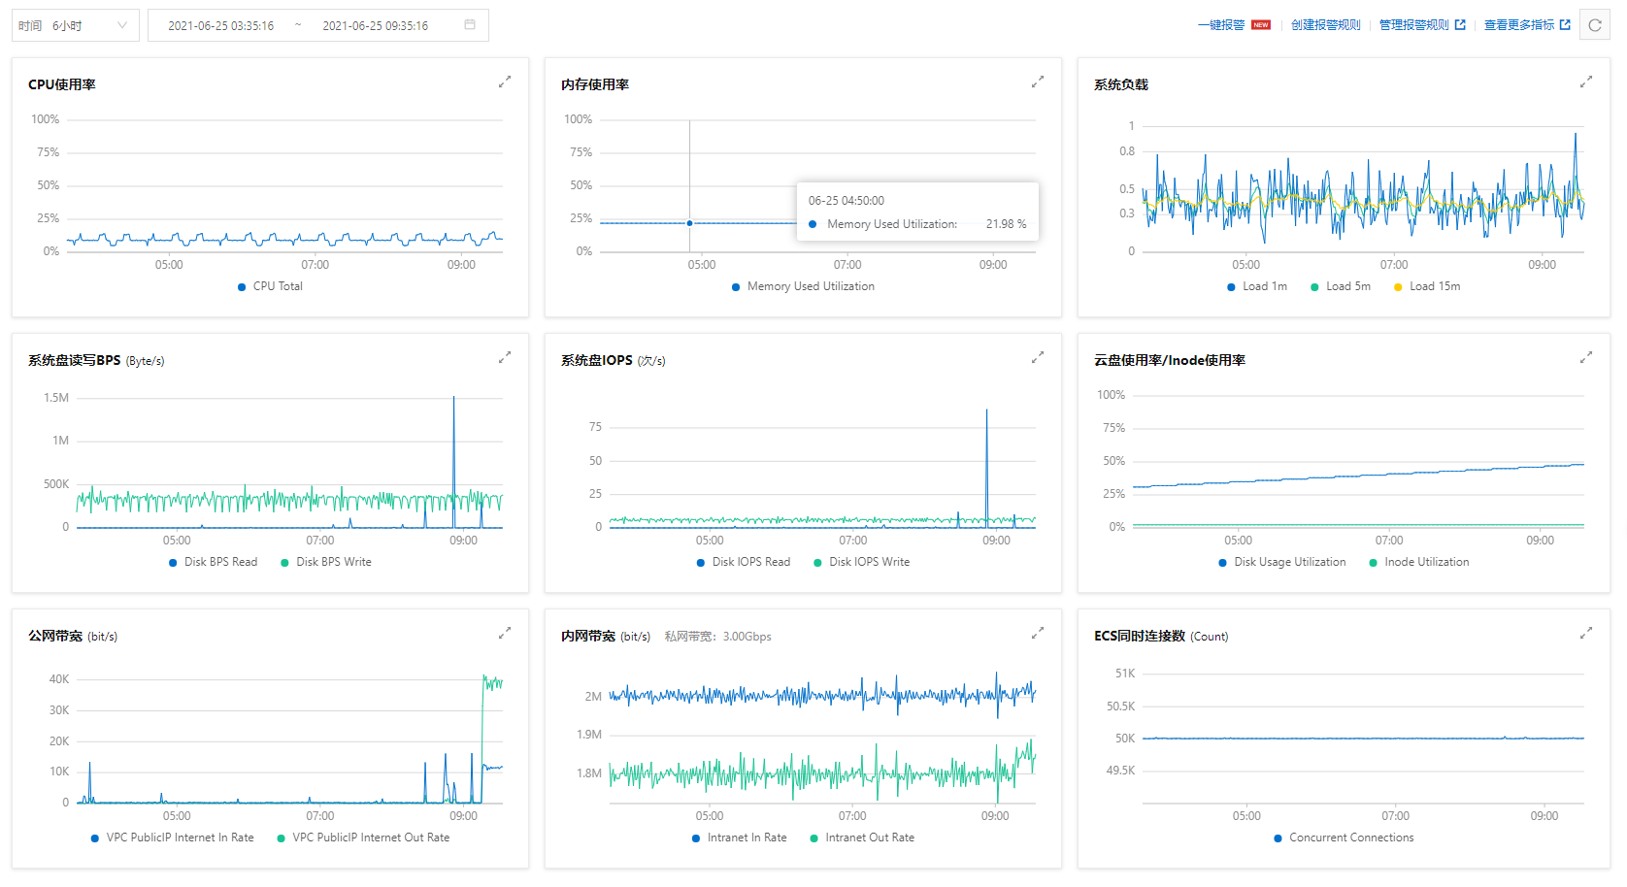Expand the 系统负载 chart to fullscreen
This screenshot has height=887, width=1627.
1586,82
